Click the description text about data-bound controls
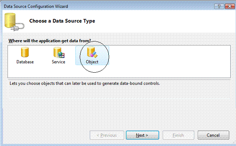This screenshot has height=146, width=236. point(85,84)
